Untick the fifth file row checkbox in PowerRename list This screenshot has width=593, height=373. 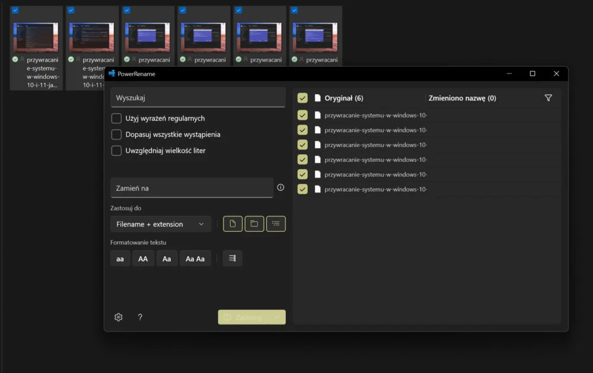pos(302,174)
